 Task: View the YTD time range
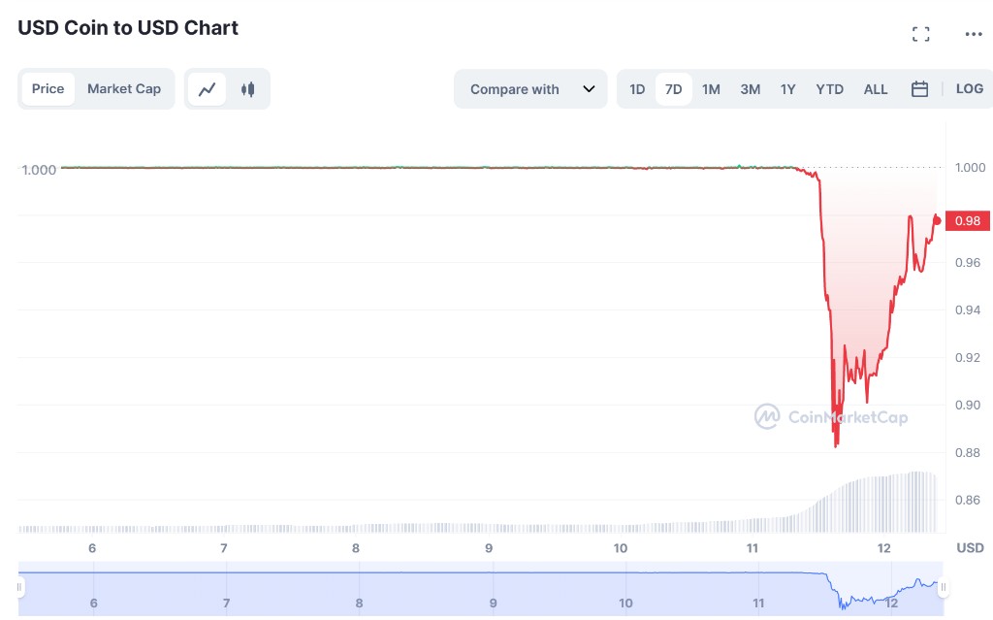click(829, 89)
